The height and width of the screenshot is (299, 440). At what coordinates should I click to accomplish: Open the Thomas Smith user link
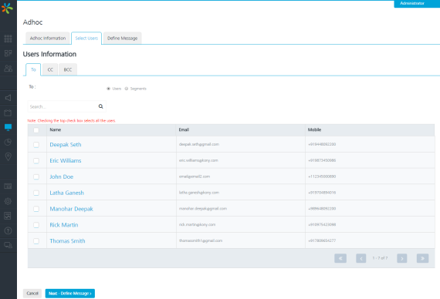67,241
